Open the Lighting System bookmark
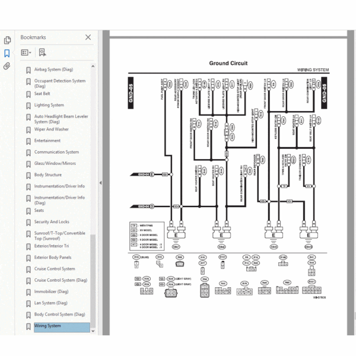Viewport: 356px width, 356px height. point(49,105)
